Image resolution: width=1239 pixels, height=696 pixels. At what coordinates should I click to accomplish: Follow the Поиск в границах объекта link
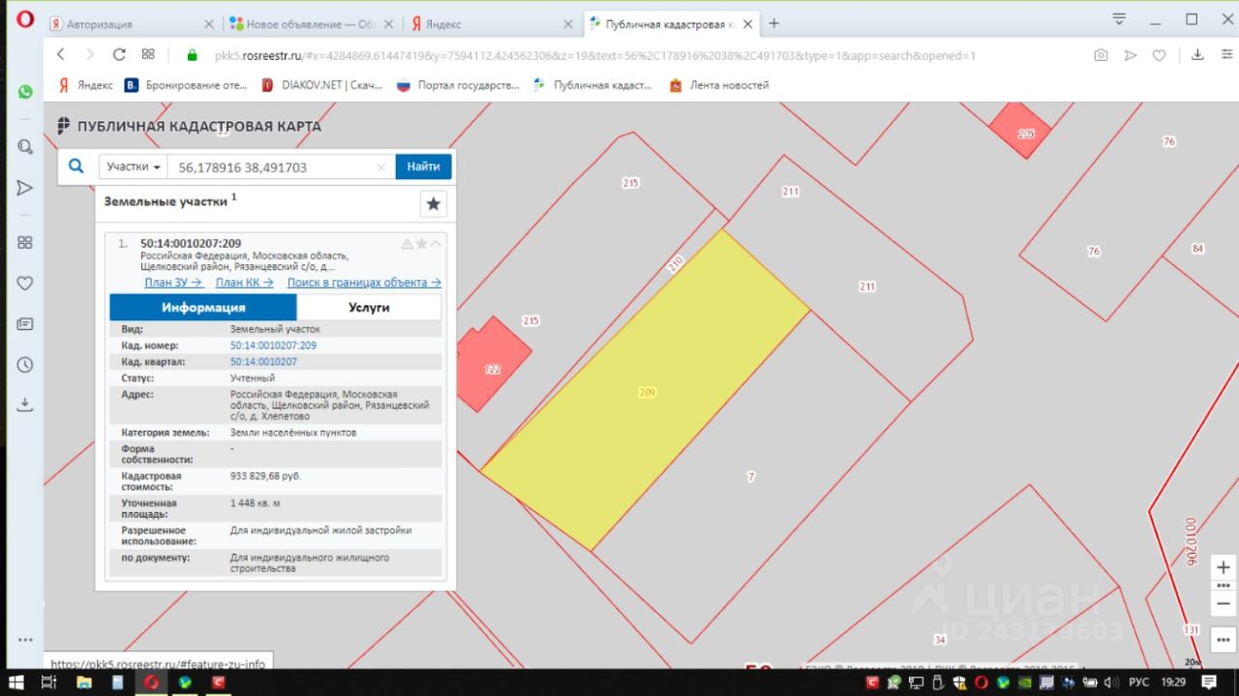click(364, 283)
